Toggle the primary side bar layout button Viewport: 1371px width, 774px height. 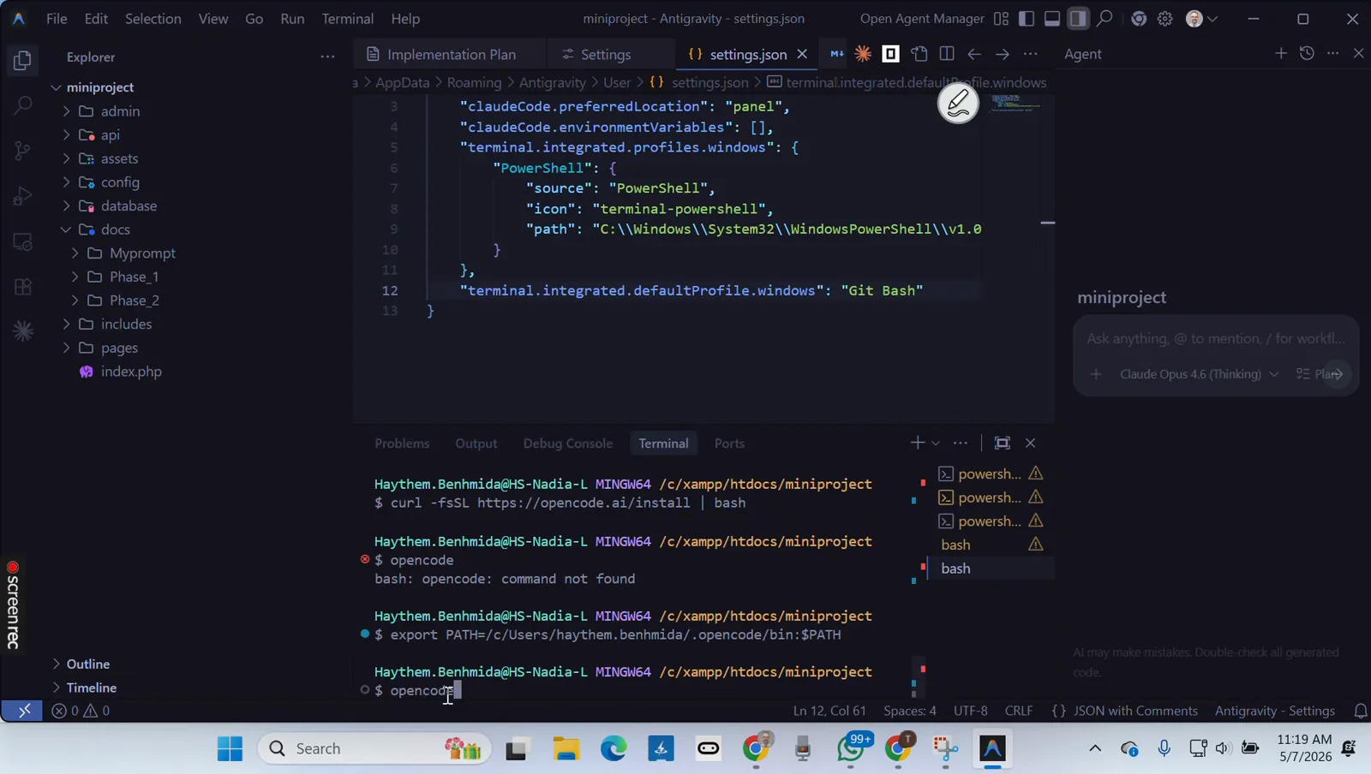tap(1027, 18)
